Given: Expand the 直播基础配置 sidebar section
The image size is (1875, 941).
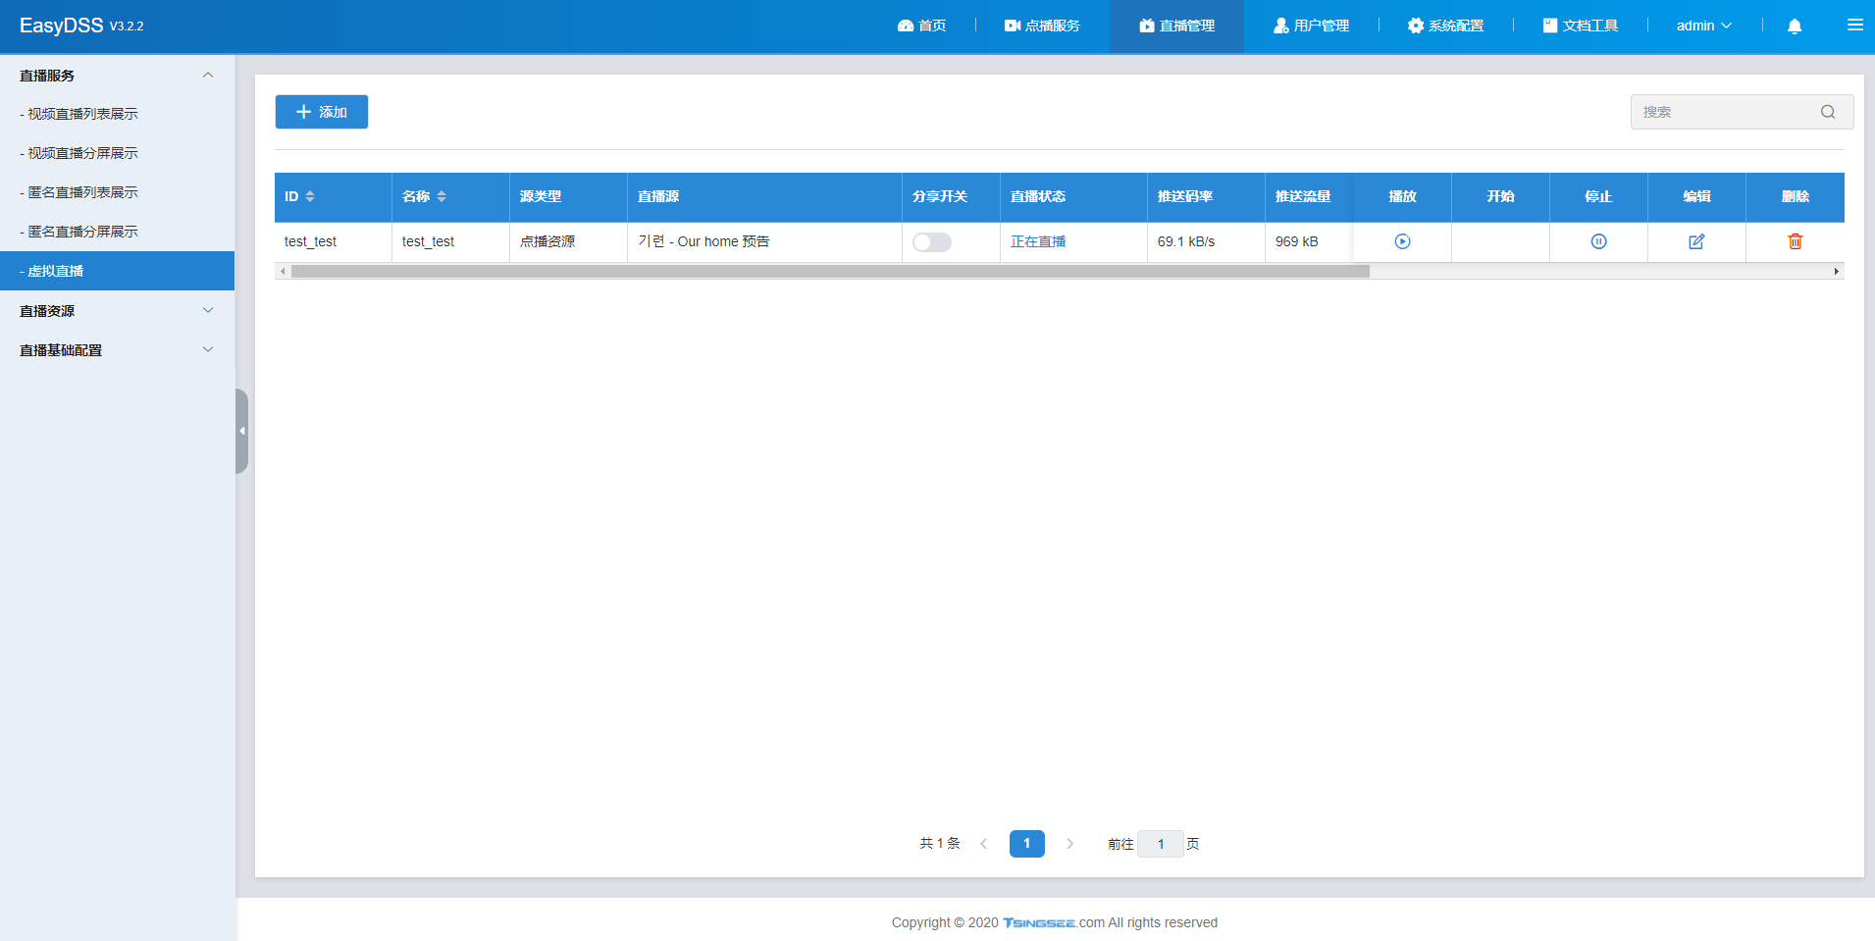Looking at the screenshot, I should [x=207, y=349].
